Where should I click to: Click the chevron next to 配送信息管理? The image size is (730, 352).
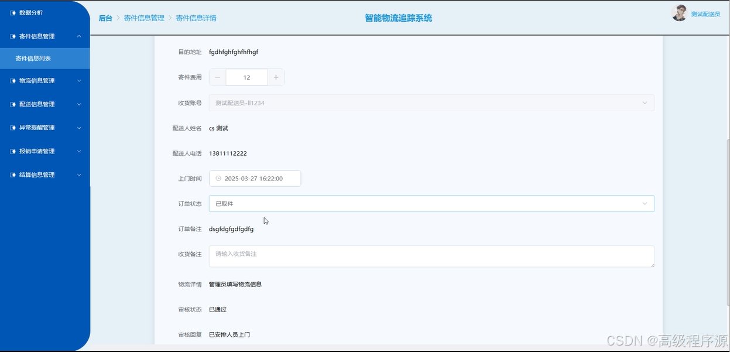[x=79, y=104]
